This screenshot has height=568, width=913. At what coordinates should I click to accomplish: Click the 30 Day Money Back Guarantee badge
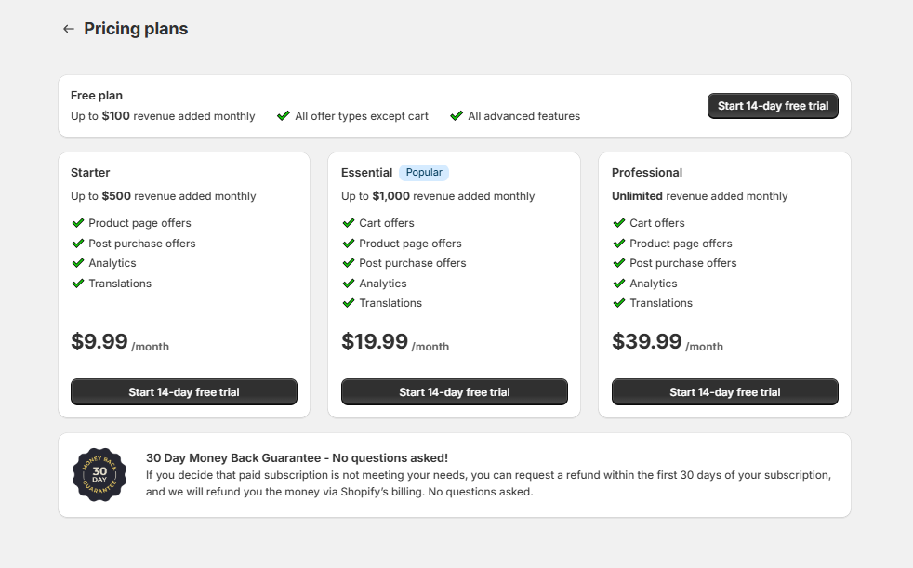[x=99, y=475]
